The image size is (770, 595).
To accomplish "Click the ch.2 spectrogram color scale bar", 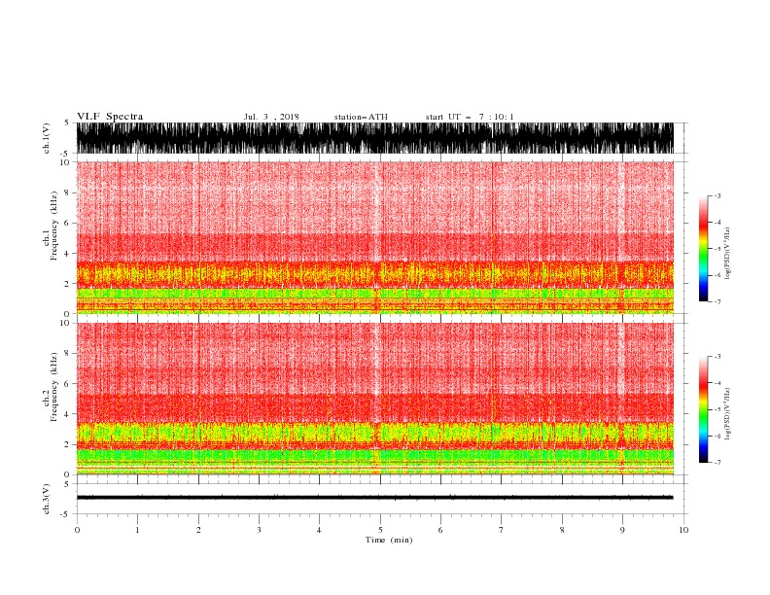I will pos(703,409).
